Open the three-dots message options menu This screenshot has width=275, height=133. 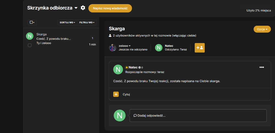[x=262, y=67]
